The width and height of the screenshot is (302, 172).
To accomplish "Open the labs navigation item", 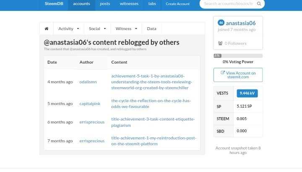I will pyautogui.click(x=152, y=4).
